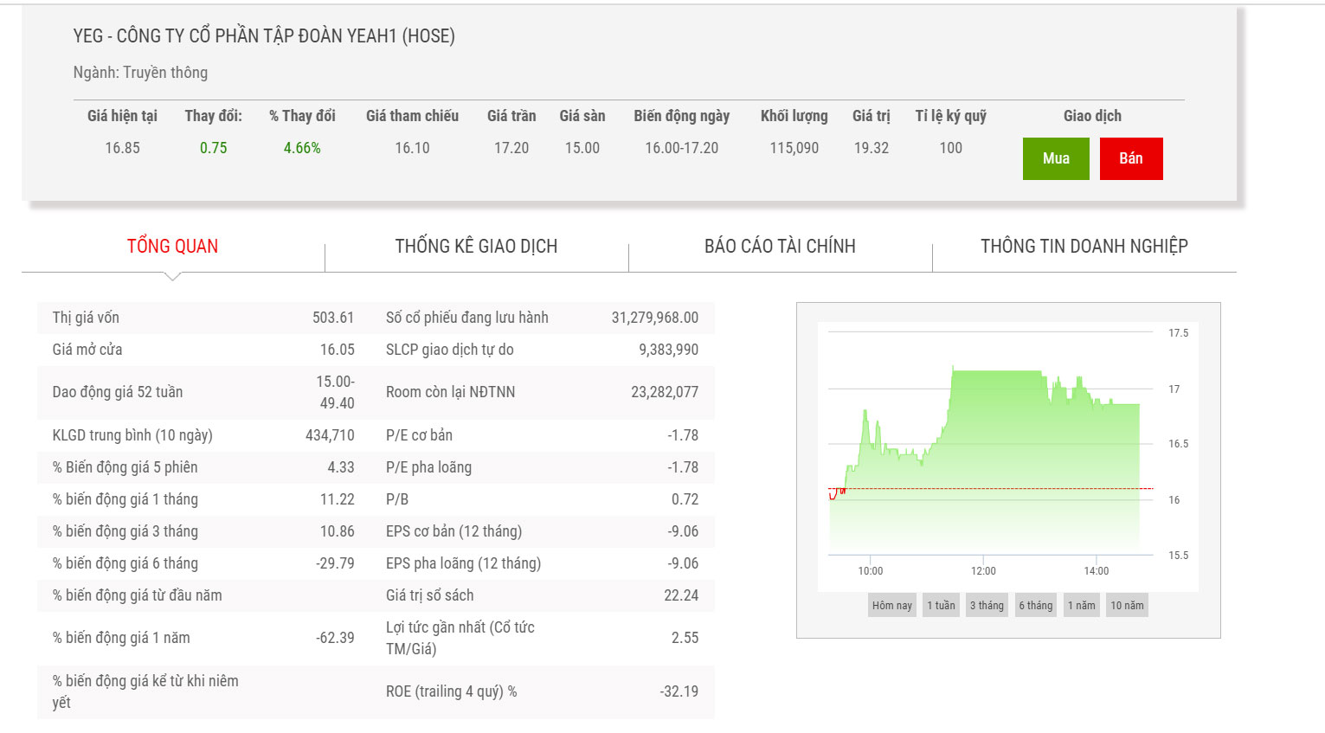This screenshot has height=733, width=1325.
Task: Click the green Mua buy button
Action: 1055,158
